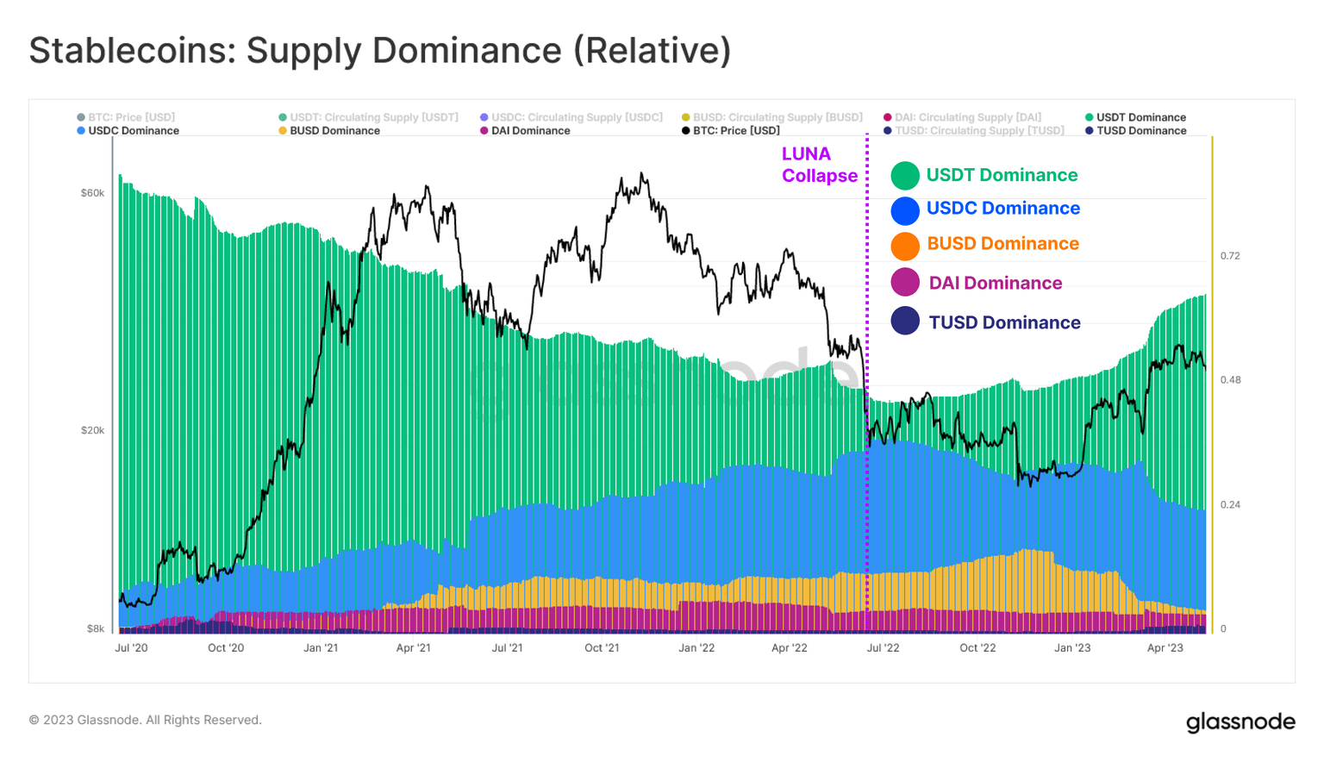Click the chart title Stablecoins: Supply Dominance
Image resolution: width=1324 pixels, height=762 pixels.
(378, 50)
